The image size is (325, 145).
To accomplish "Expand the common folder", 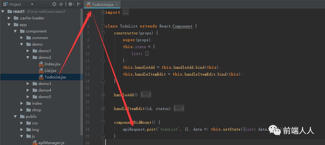I will point(22,38).
